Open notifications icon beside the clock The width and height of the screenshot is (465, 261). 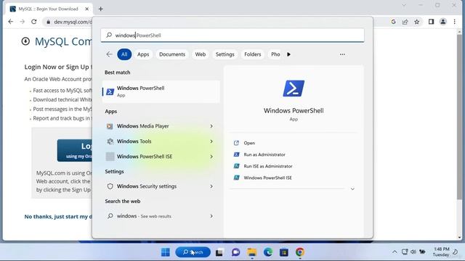456,252
